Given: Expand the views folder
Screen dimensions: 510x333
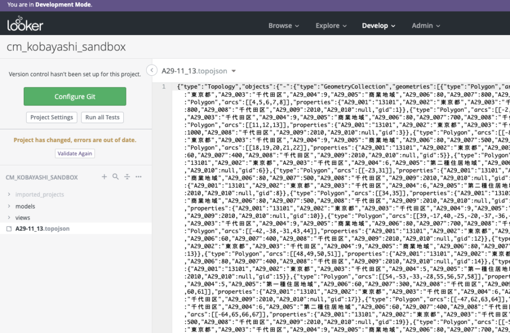Looking at the screenshot, I should pyautogui.click(x=8, y=217).
